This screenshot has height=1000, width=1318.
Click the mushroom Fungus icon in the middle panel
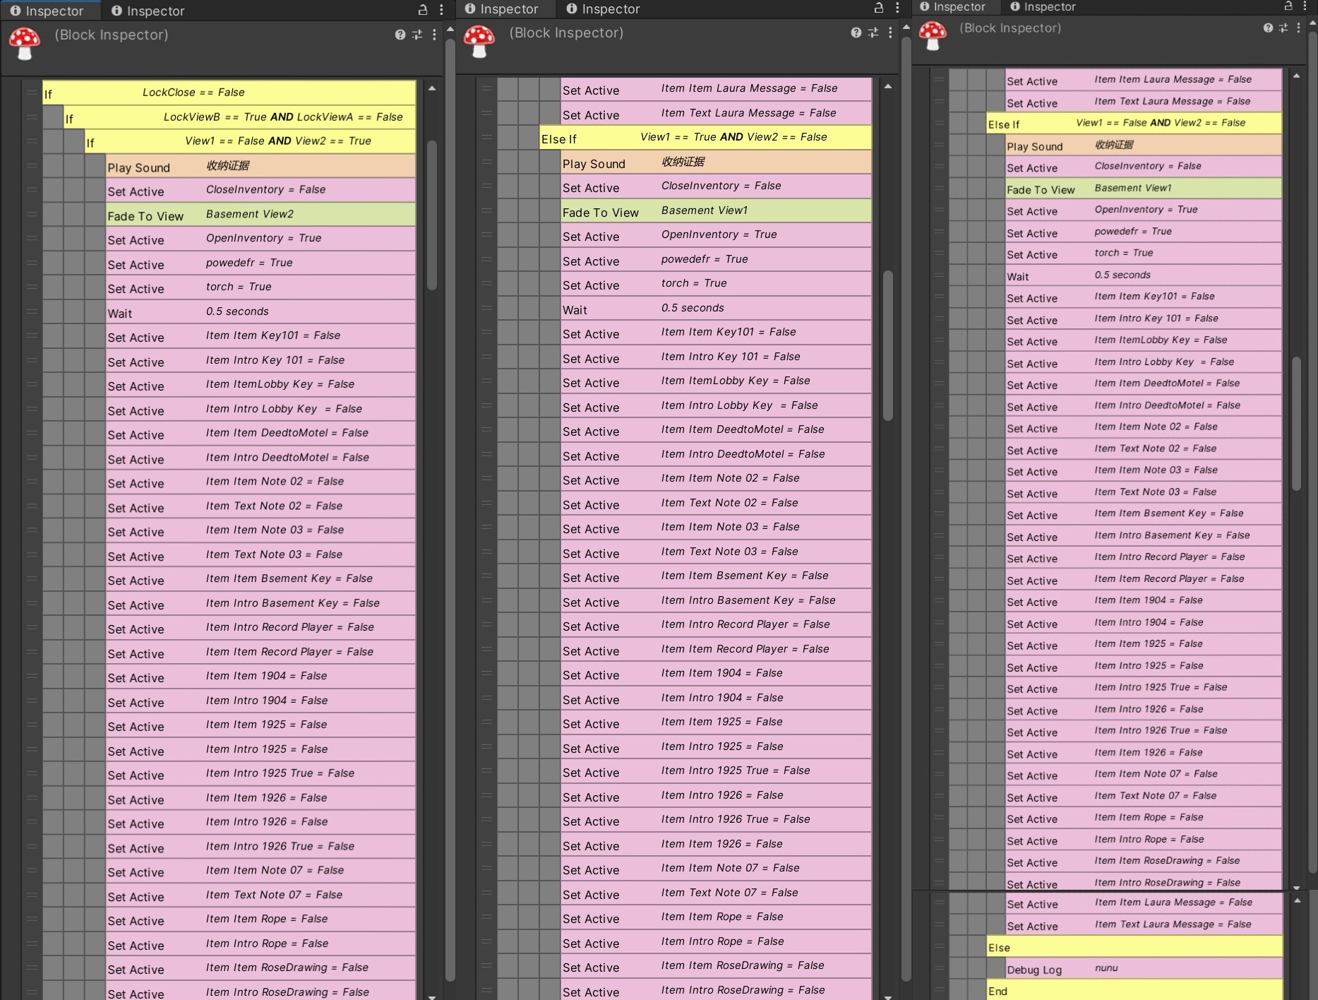[479, 41]
